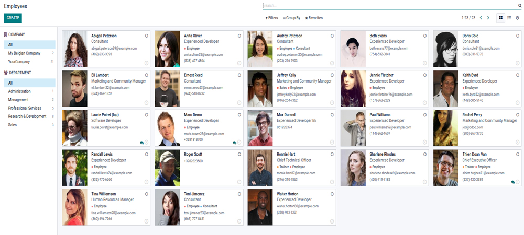
Task: Click activity clock on Abigail Peterson card
Action: [147, 63]
